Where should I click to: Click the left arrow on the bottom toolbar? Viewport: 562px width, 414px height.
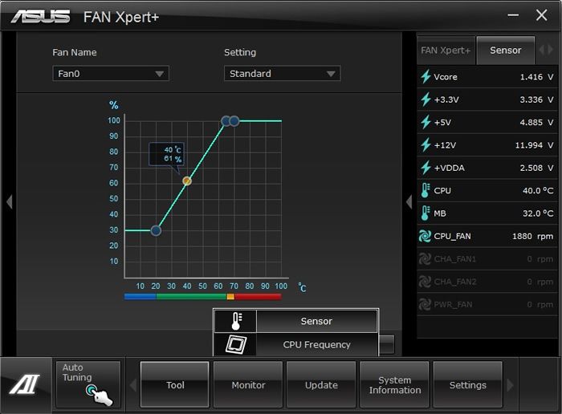tap(133, 385)
